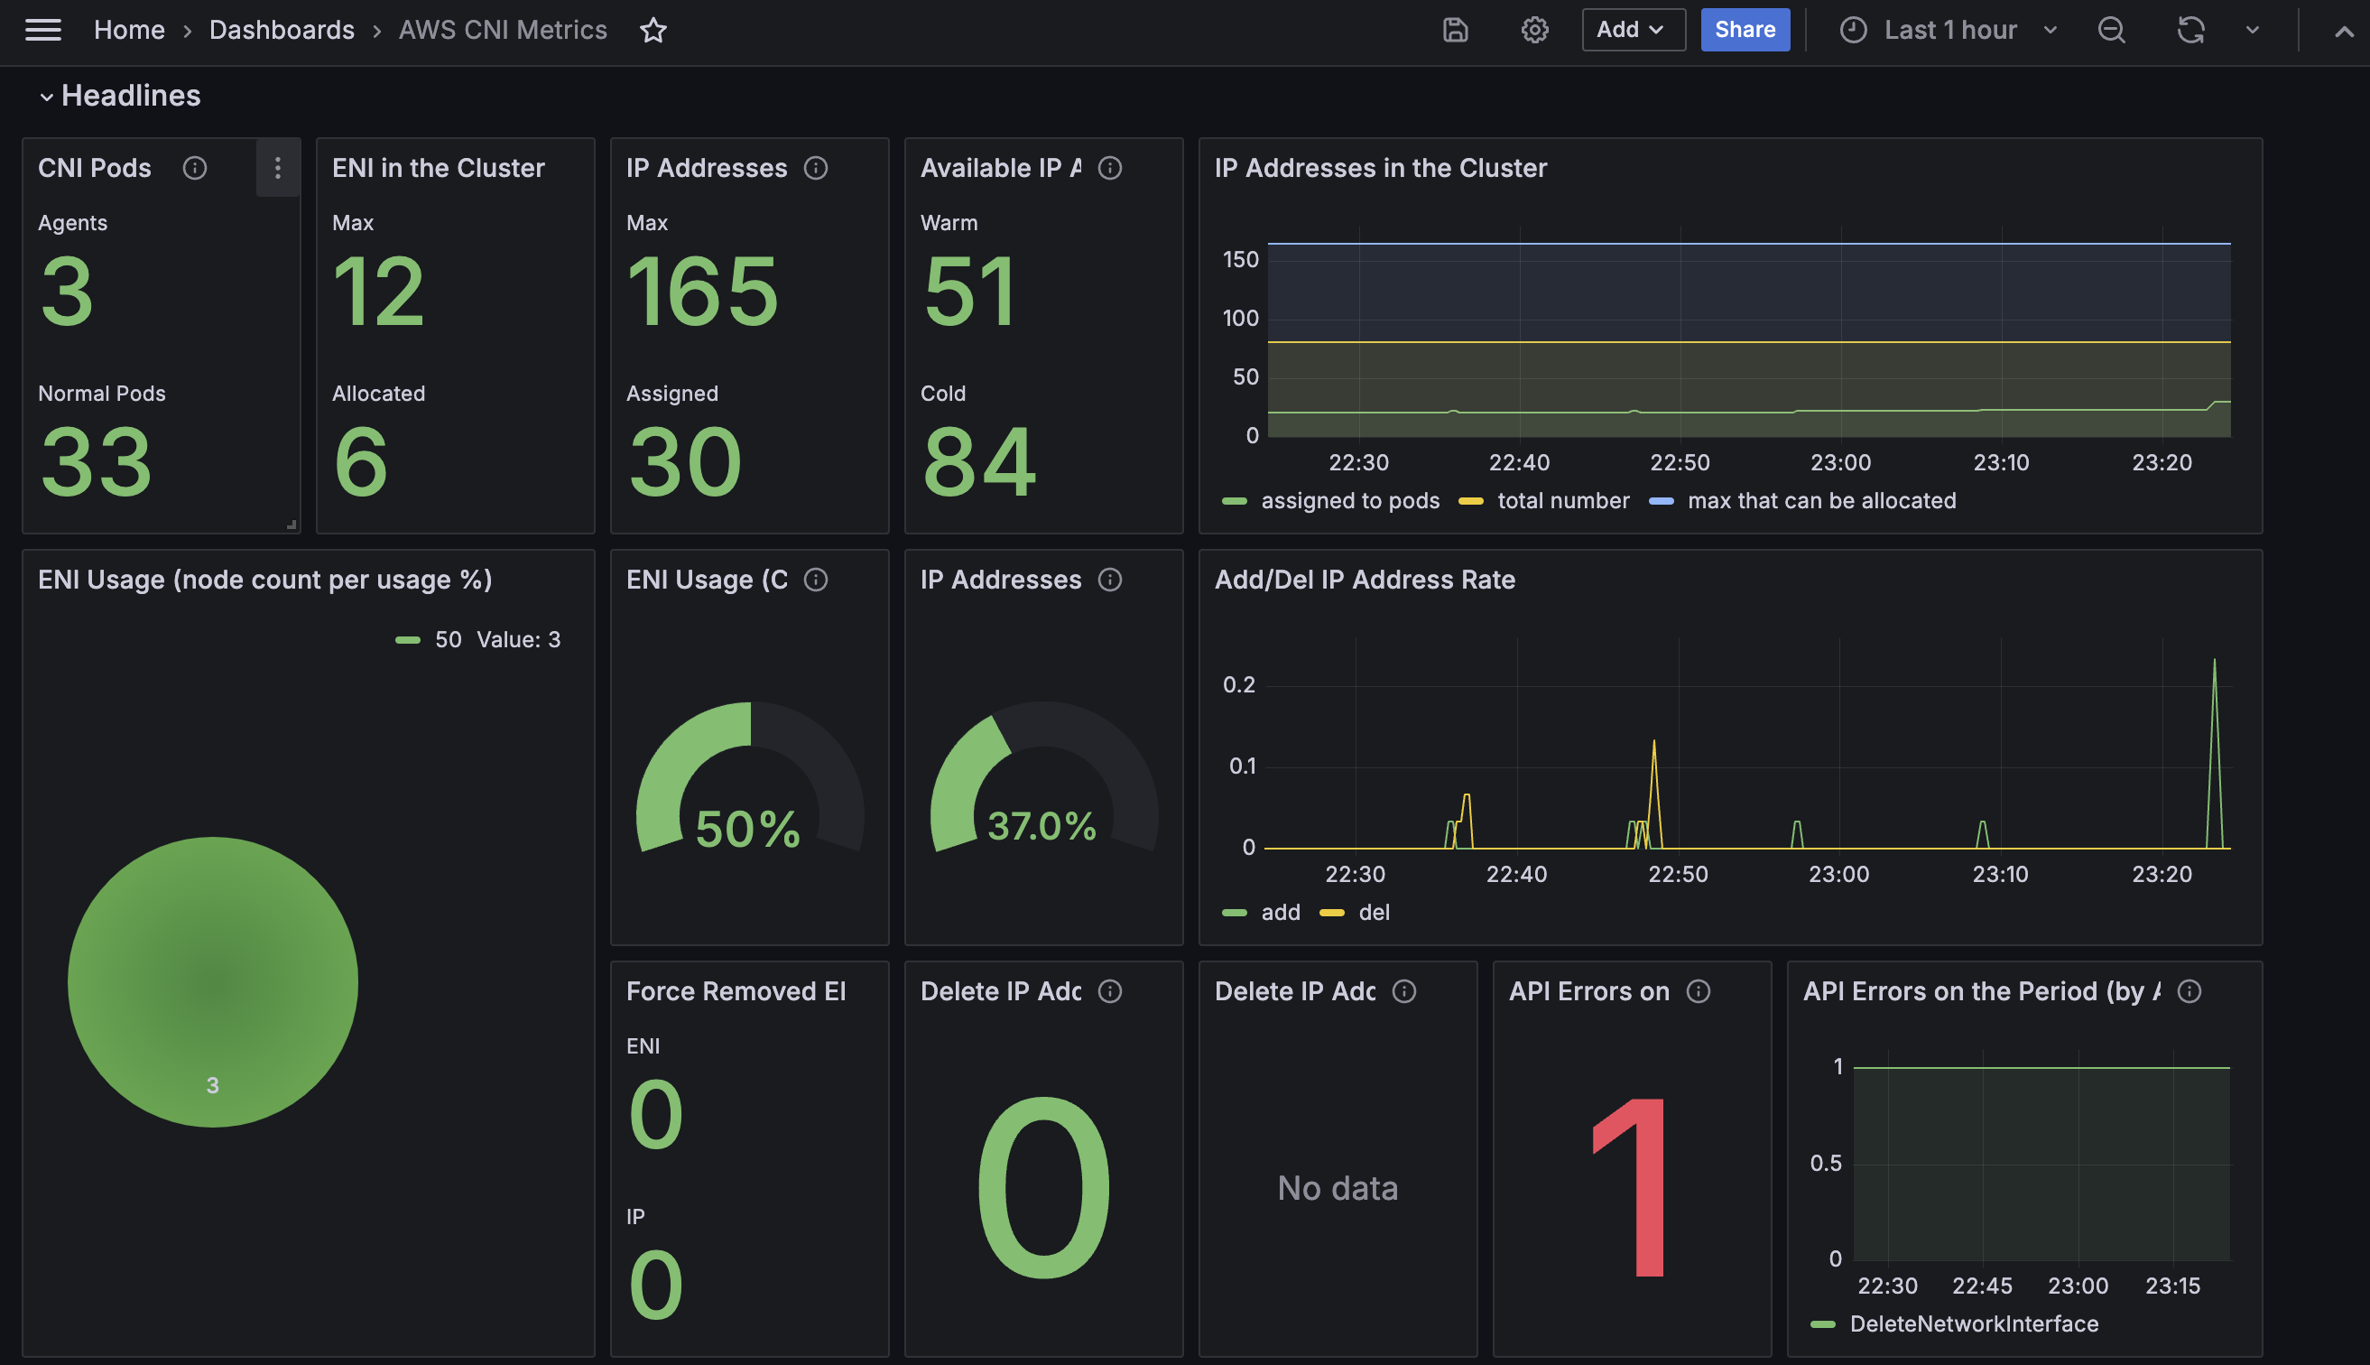This screenshot has width=2370, height=1365.
Task: Zoom out the time range
Action: [x=2111, y=30]
